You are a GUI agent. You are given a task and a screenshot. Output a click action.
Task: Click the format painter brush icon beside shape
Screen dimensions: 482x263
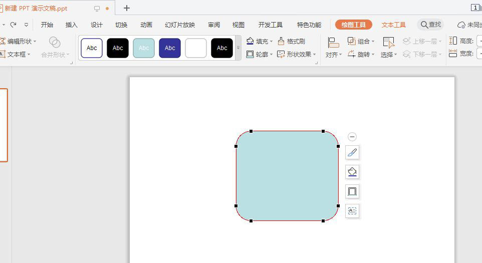click(352, 152)
